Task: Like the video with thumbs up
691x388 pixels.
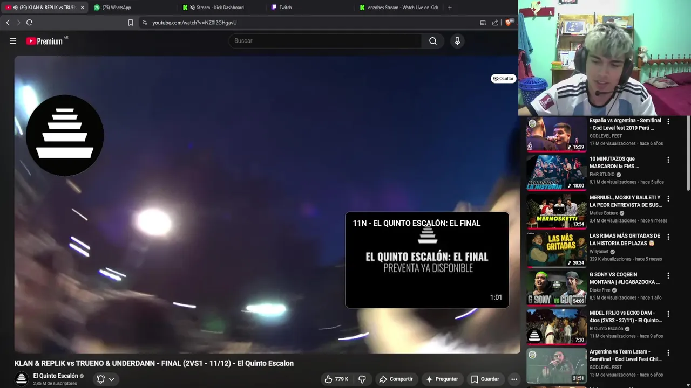Action: pos(336,379)
